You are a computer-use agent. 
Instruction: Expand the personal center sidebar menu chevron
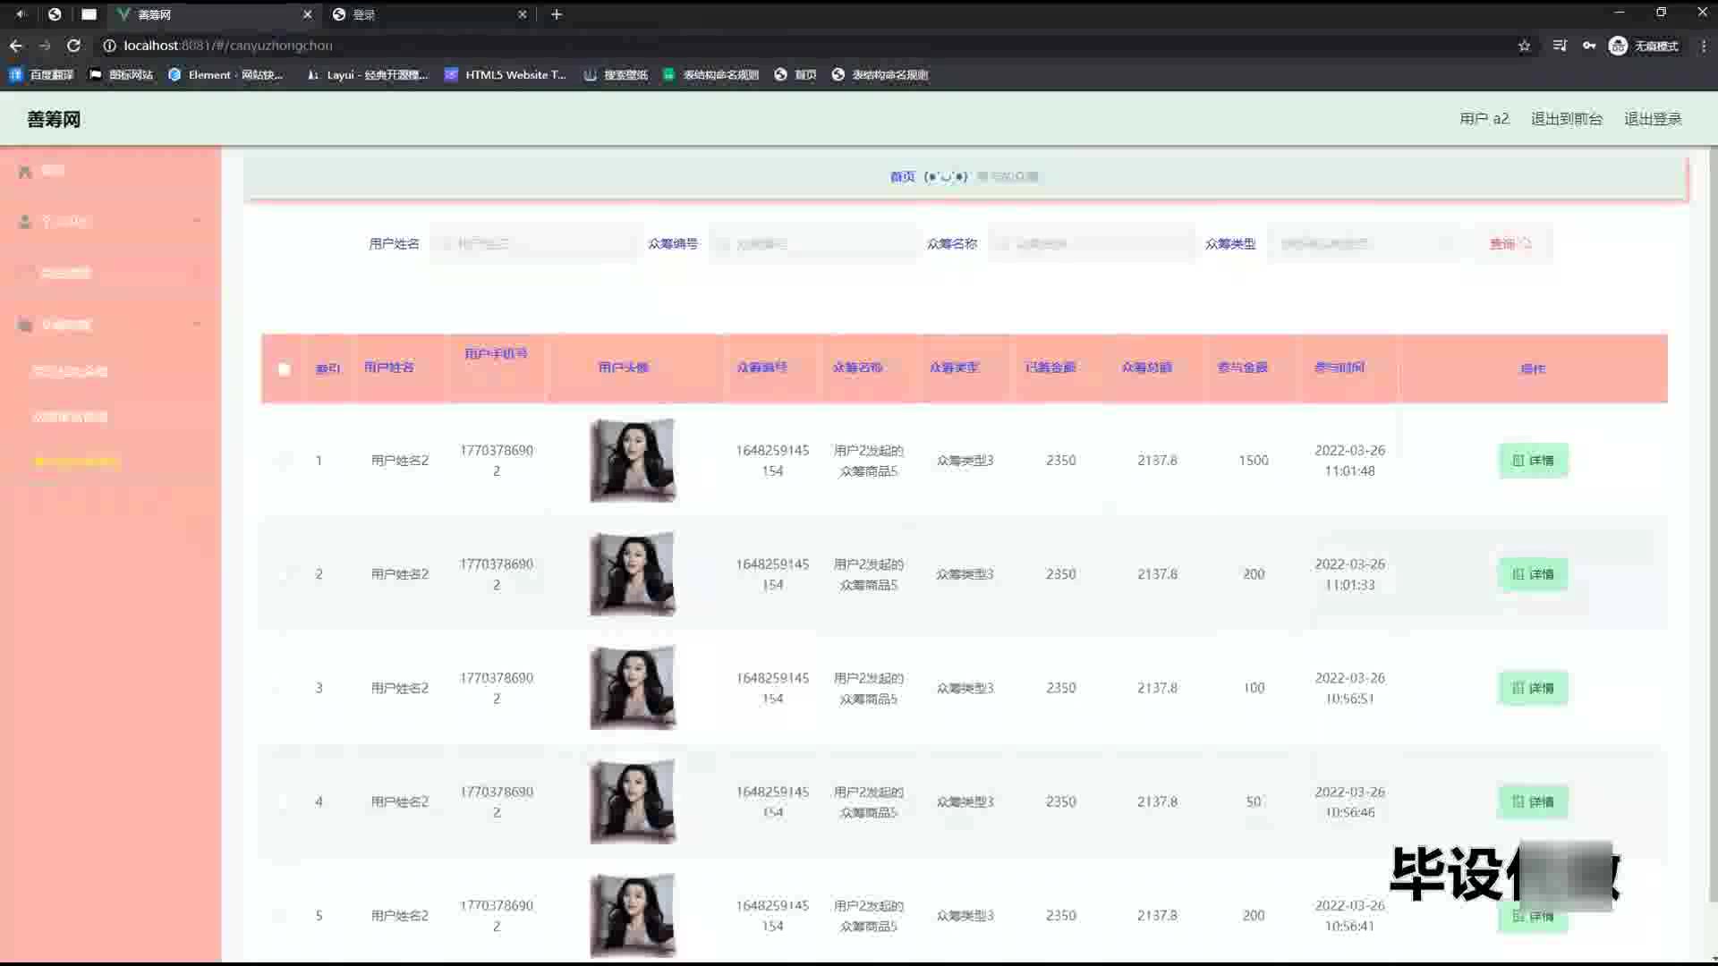click(x=197, y=221)
